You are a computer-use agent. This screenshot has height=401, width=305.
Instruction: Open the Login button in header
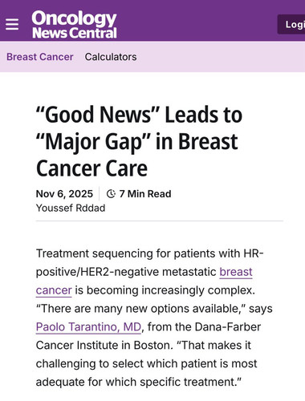(x=291, y=24)
